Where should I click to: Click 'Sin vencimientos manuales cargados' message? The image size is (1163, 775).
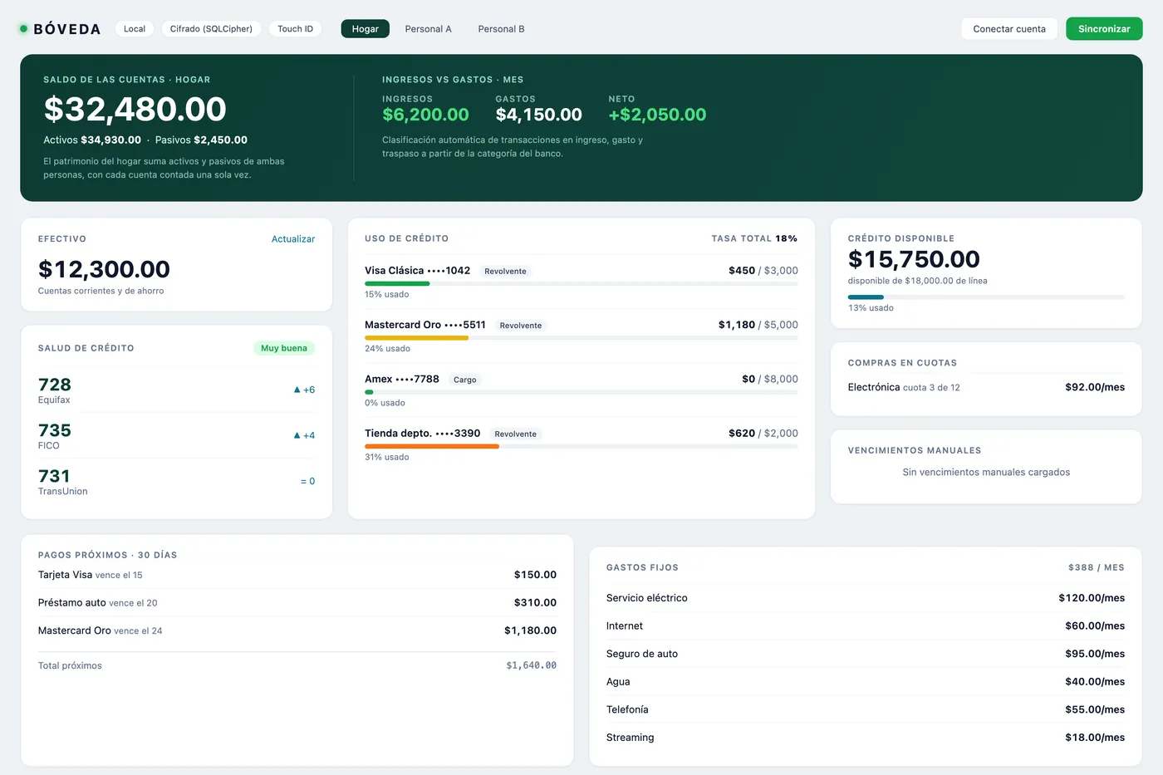click(x=986, y=472)
